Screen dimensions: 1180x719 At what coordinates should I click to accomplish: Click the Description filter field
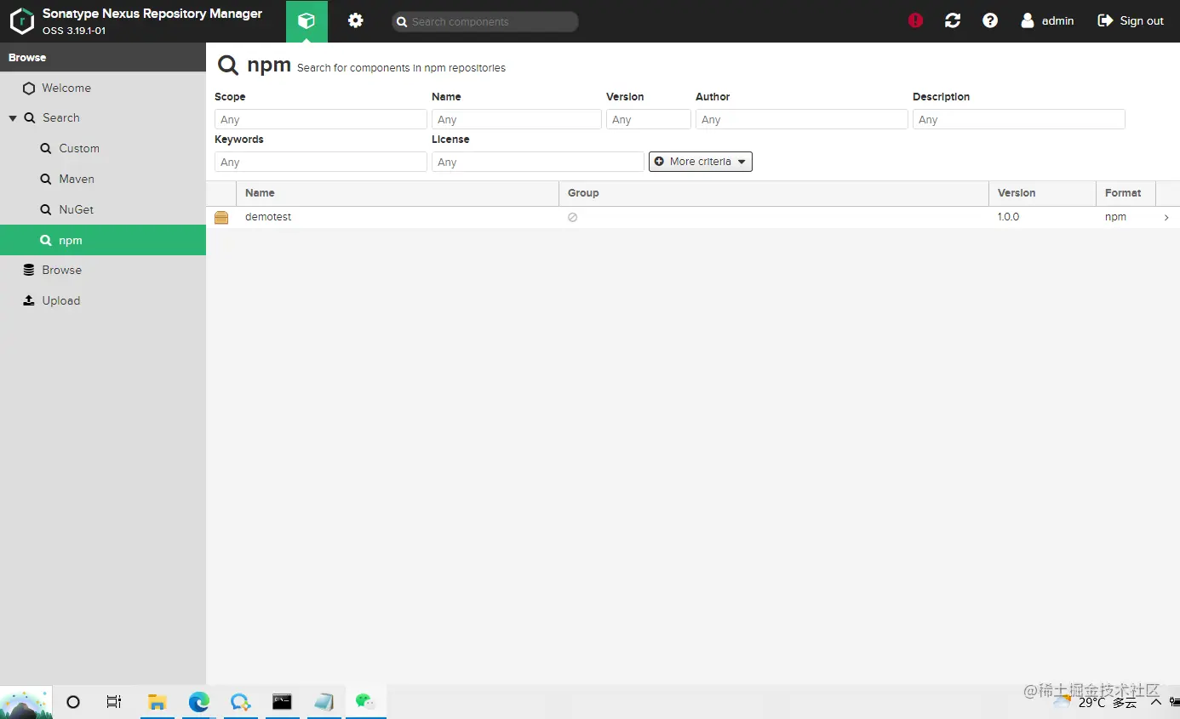(1019, 119)
